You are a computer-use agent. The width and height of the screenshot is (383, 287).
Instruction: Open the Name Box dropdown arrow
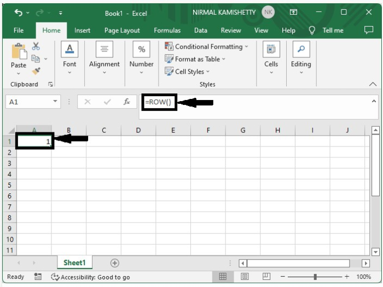pos(55,101)
